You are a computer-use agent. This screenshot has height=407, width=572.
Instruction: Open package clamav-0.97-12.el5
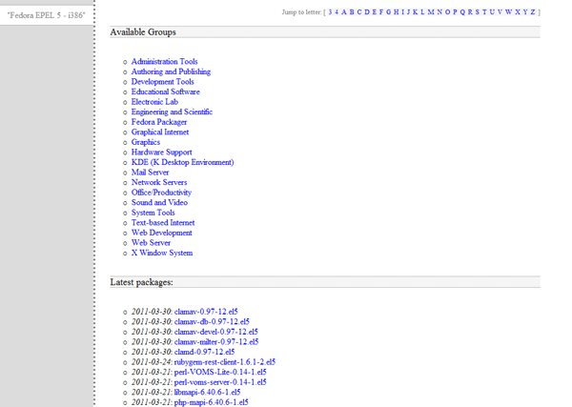point(206,312)
